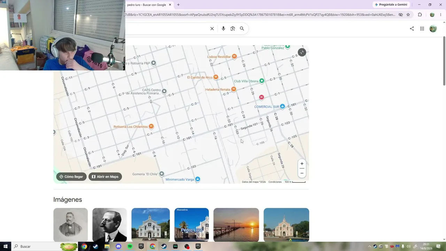Click the "Segunda 101" street label
This screenshot has width=446, height=251.
pyautogui.click(x=249, y=126)
